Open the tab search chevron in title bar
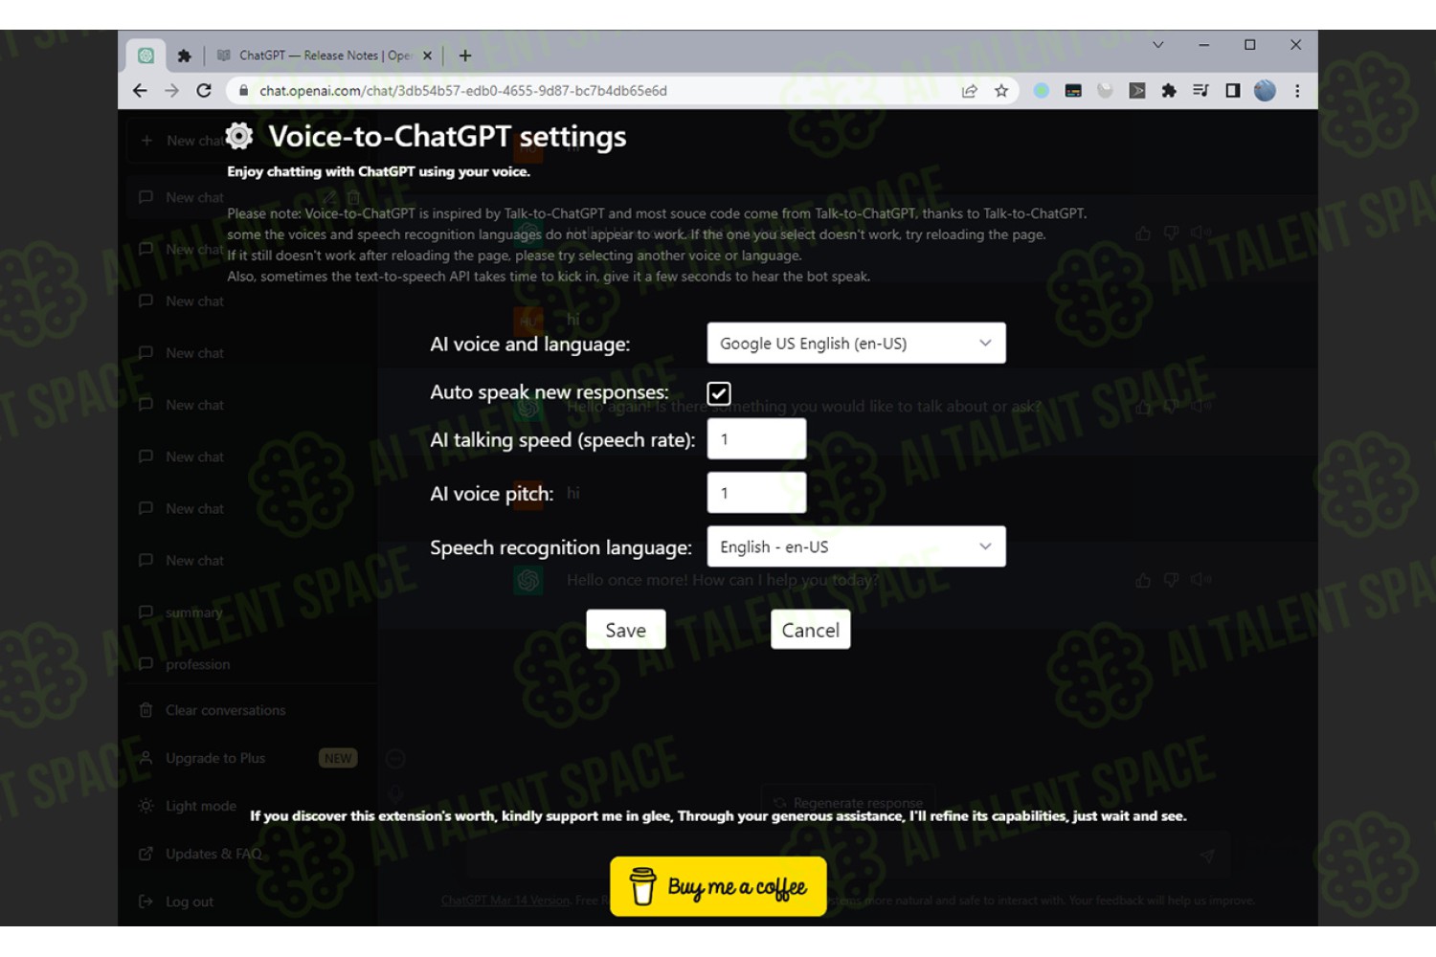The image size is (1436, 957). click(x=1158, y=45)
